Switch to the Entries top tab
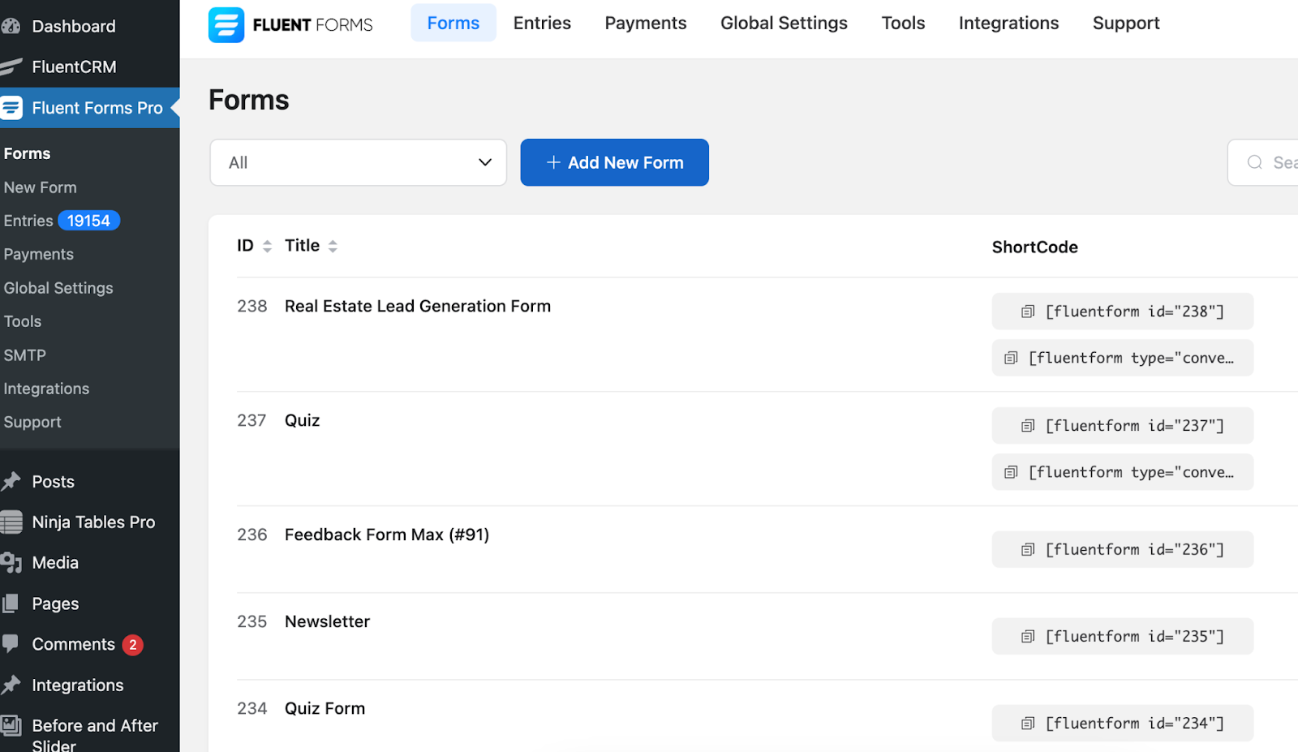 click(x=542, y=23)
